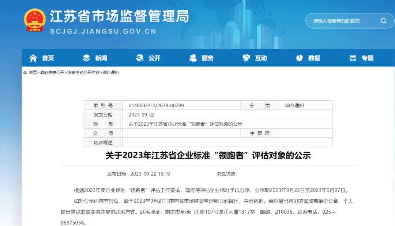Go to 政府信息公开 in breadcrumb
The width and height of the screenshot is (395, 226).
52,73
